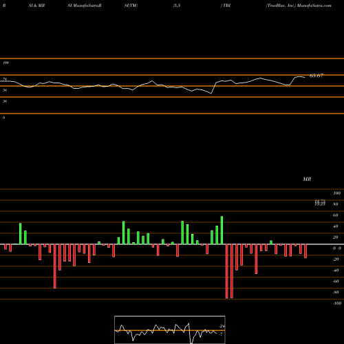Click the 100 label on RSI axis
The height and width of the screenshot is (344, 344).
(x=6, y=63)
